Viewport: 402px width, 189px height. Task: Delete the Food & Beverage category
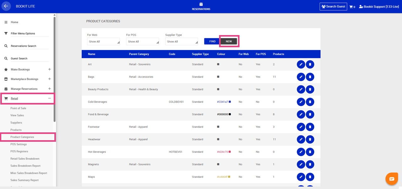310,115
